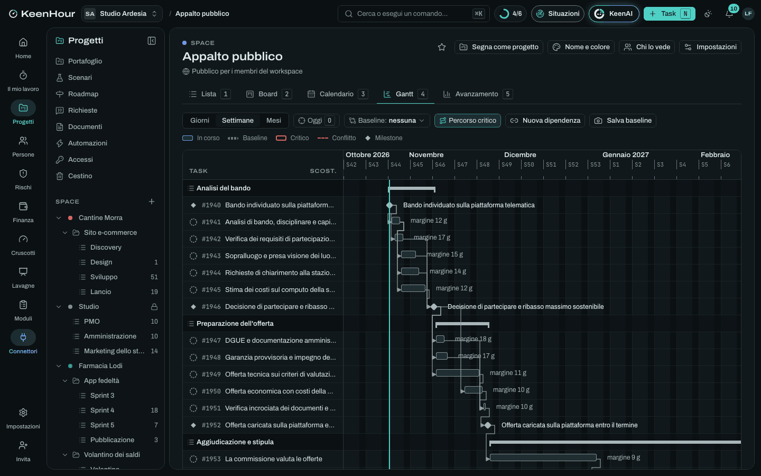Viewport: 761px width, 476px height.
Task: Collapse the Progetti panel
Action: pyautogui.click(x=152, y=41)
